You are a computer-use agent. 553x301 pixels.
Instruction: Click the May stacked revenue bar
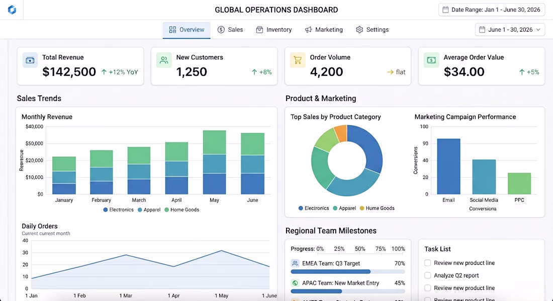(215, 163)
